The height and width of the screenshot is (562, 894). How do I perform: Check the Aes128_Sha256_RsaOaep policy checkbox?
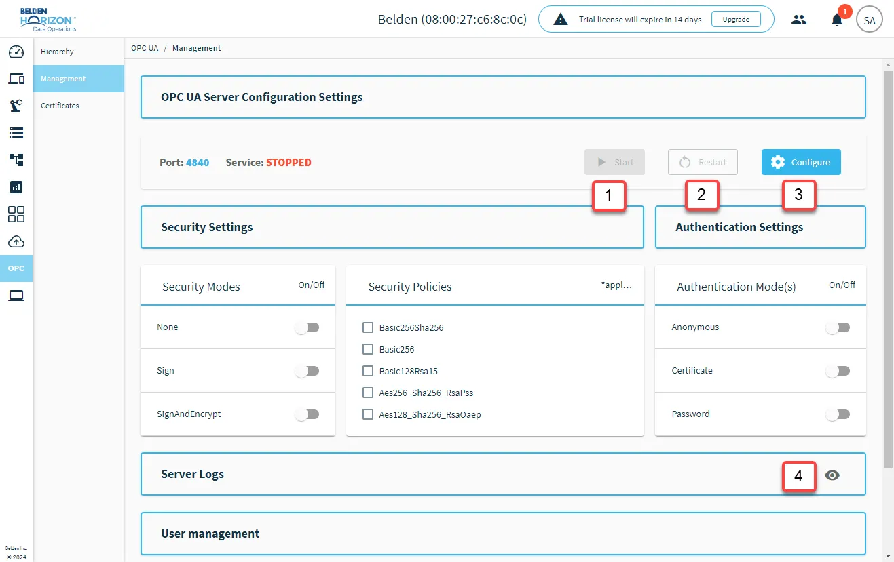pyautogui.click(x=368, y=414)
